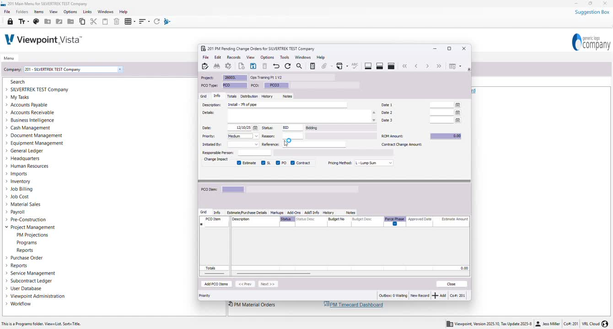Open the font size tool in main toolbar
The image size is (613, 329).
coord(23,21)
